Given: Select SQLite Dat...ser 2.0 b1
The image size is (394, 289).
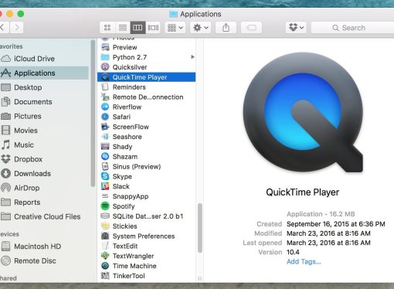Looking at the screenshot, I should tap(146, 216).
